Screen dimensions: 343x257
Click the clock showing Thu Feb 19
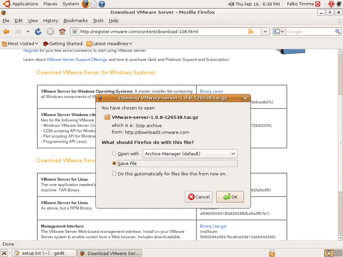pos(258,4)
